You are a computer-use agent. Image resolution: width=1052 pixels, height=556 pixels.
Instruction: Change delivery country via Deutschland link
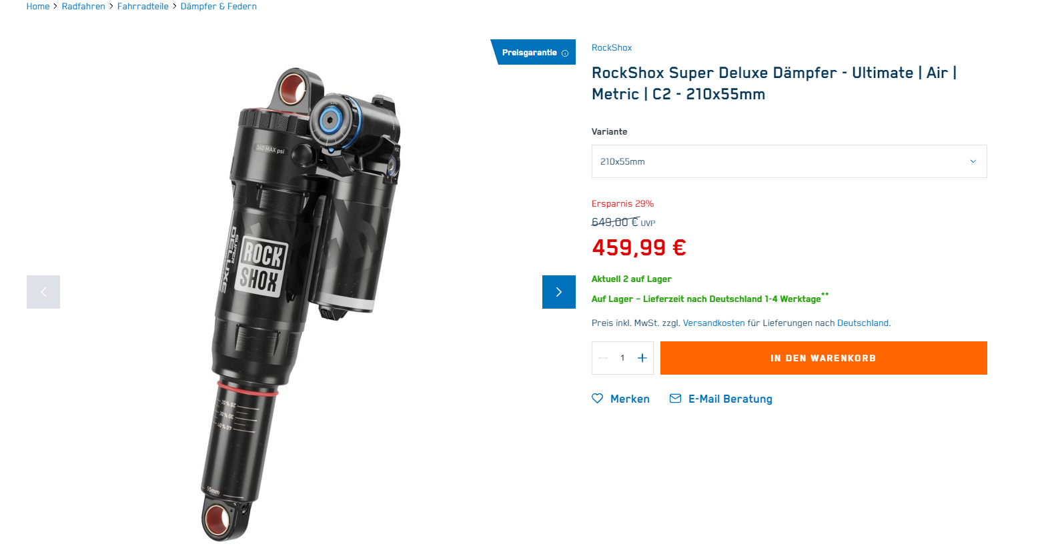click(x=863, y=323)
